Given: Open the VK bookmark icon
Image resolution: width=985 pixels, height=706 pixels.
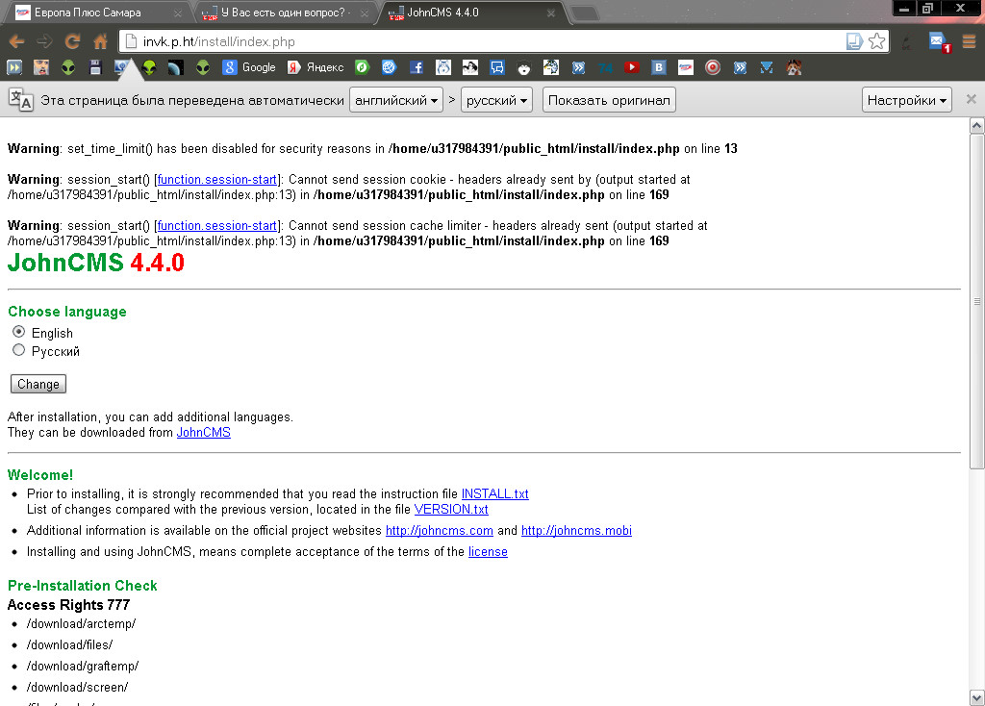Looking at the screenshot, I should [x=658, y=67].
